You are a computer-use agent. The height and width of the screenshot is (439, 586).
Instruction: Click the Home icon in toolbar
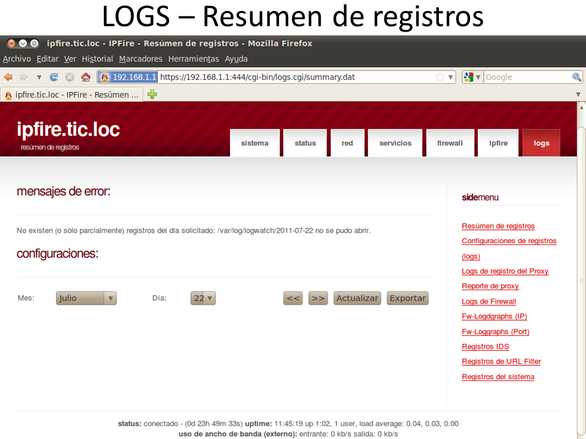point(85,77)
